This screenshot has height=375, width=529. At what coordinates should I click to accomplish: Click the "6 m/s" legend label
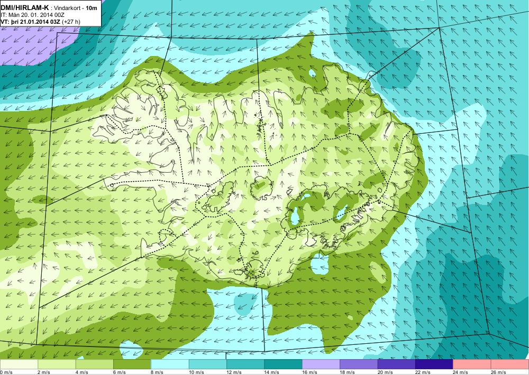click(120, 372)
